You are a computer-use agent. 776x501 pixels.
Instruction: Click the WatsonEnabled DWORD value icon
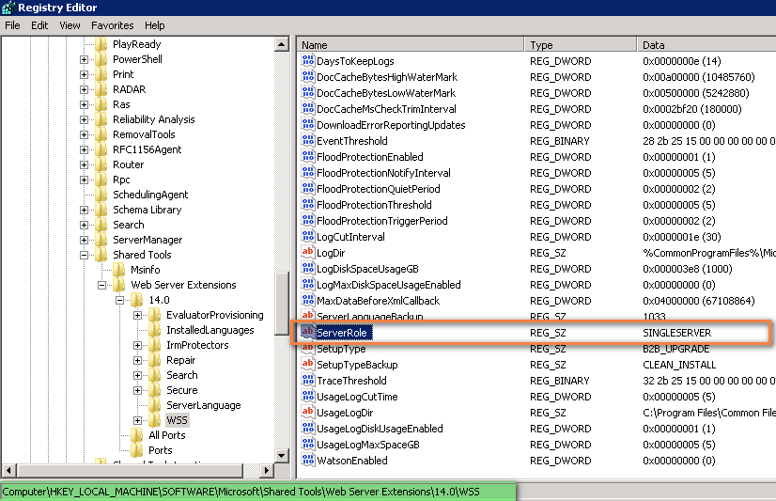coord(308,461)
